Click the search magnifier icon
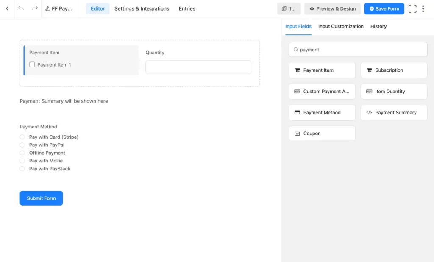The width and height of the screenshot is (434, 262). 295,50
